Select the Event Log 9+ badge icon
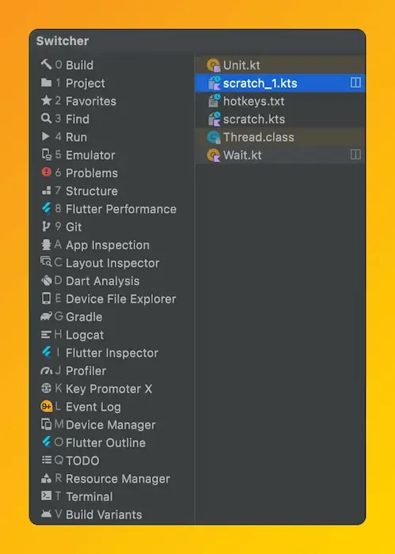 coord(46,406)
